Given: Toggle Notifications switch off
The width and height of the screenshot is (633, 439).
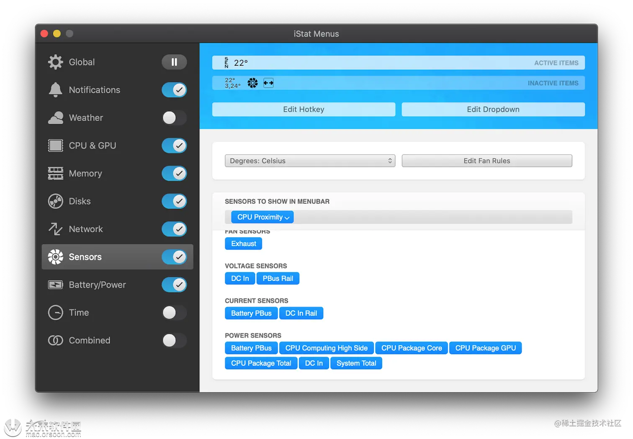Looking at the screenshot, I should [174, 90].
